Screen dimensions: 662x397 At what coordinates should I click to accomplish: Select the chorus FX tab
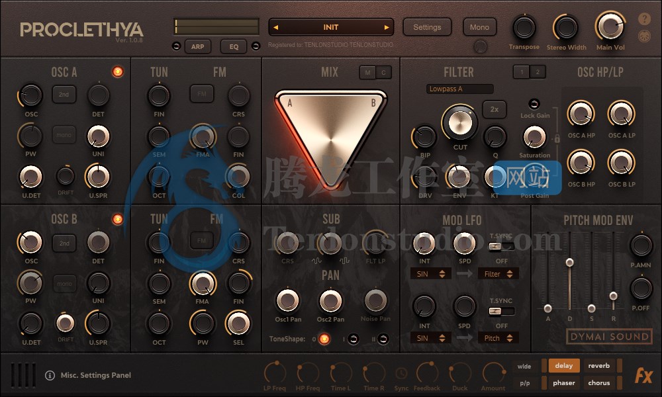[x=598, y=382]
